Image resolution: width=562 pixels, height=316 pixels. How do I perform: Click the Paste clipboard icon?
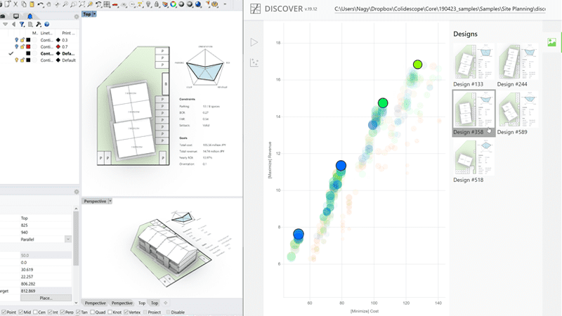[x=32, y=4]
